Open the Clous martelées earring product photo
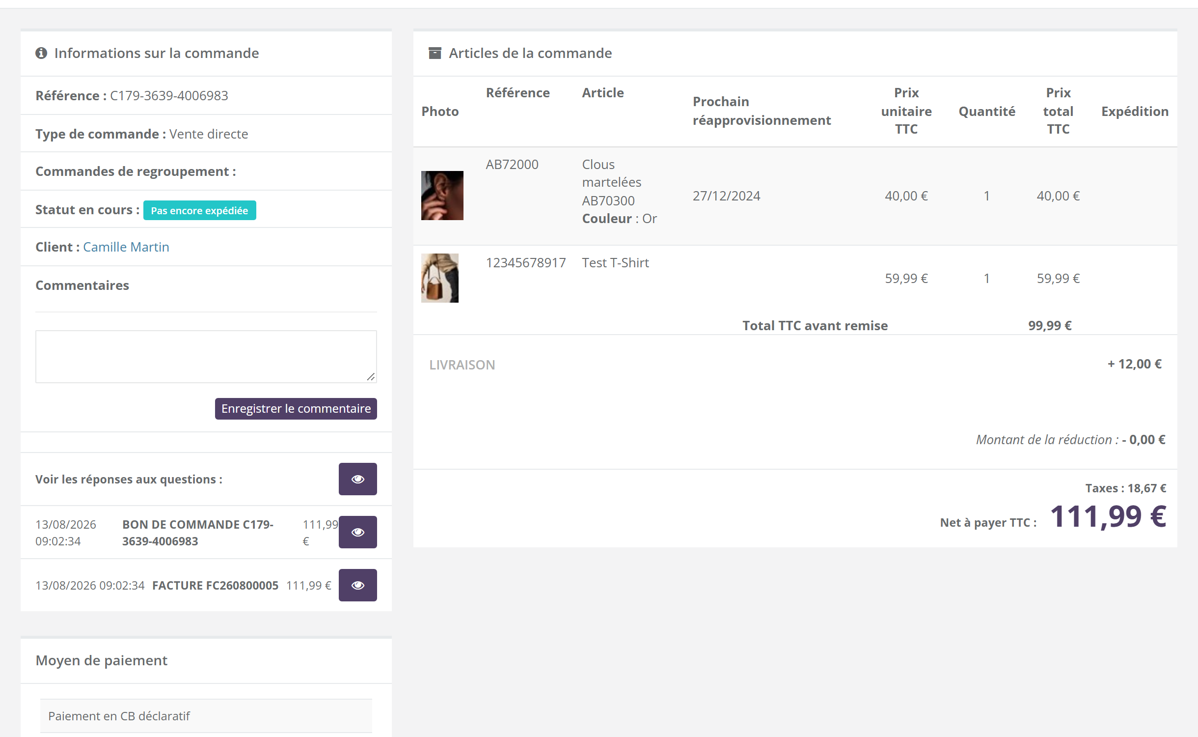Viewport: 1198px width, 737px height. click(442, 196)
